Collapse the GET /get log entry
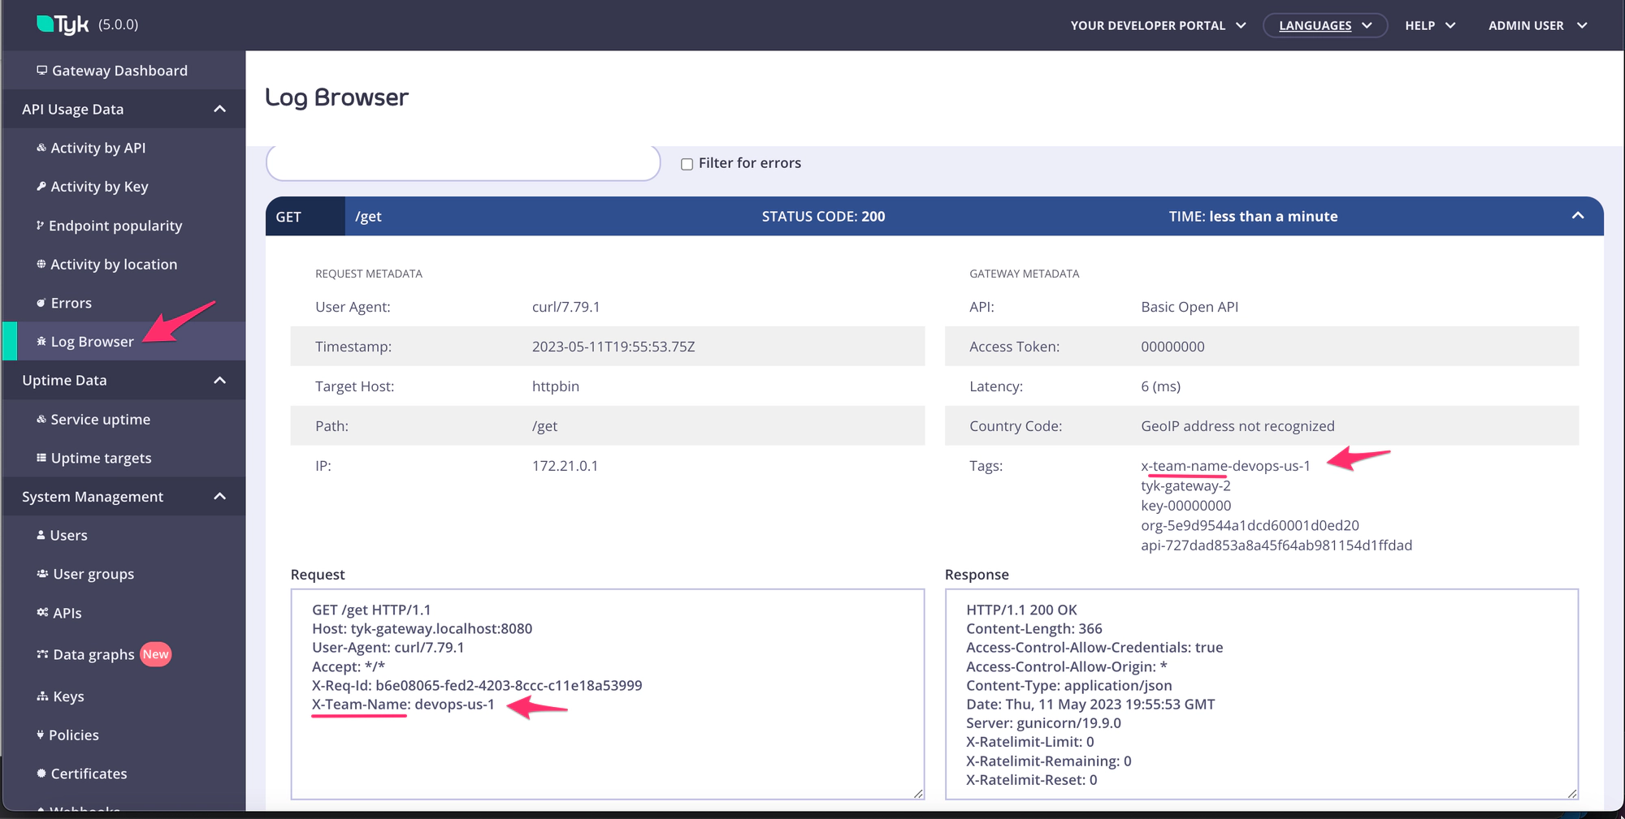Screen dimensions: 1625x819 [x=1577, y=216]
